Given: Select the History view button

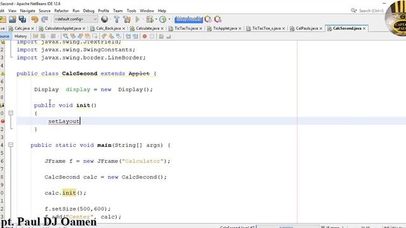Looking at the screenshot, I should coord(21,37).
